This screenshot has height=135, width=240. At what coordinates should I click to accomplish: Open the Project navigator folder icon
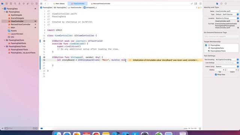pos(2,3)
